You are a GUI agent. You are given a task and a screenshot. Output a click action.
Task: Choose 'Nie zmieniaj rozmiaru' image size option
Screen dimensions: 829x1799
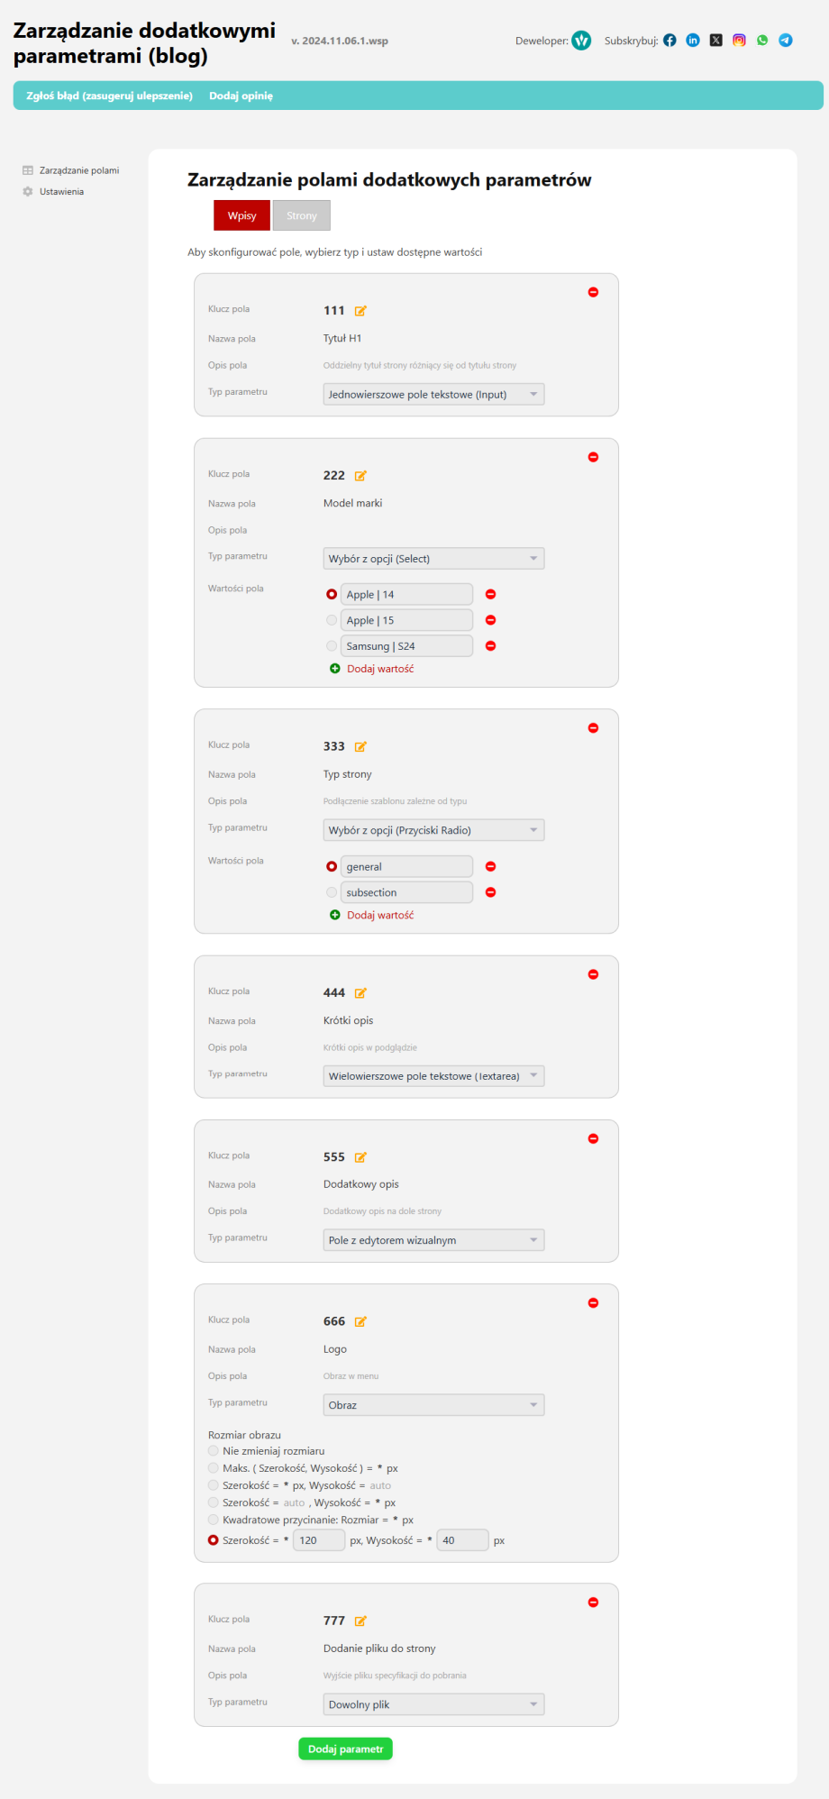click(214, 1451)
